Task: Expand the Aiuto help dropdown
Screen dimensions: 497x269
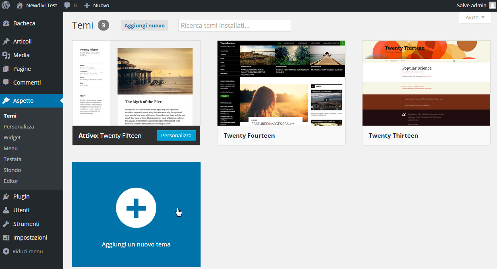Action: point(475,18)
